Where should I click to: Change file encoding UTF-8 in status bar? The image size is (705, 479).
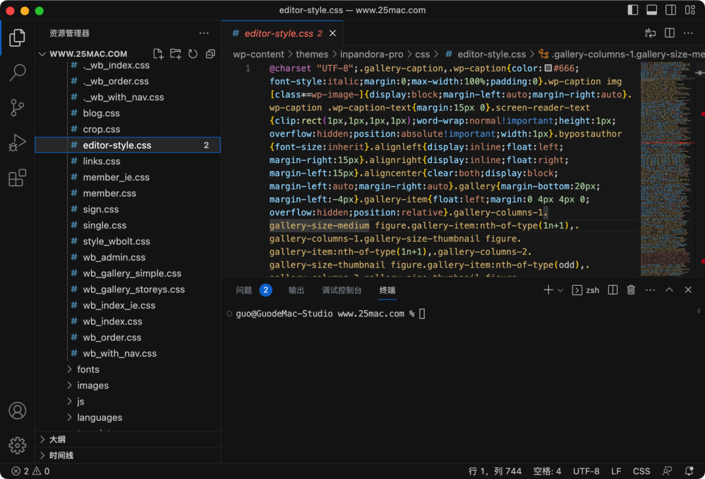tap(586, 471)
